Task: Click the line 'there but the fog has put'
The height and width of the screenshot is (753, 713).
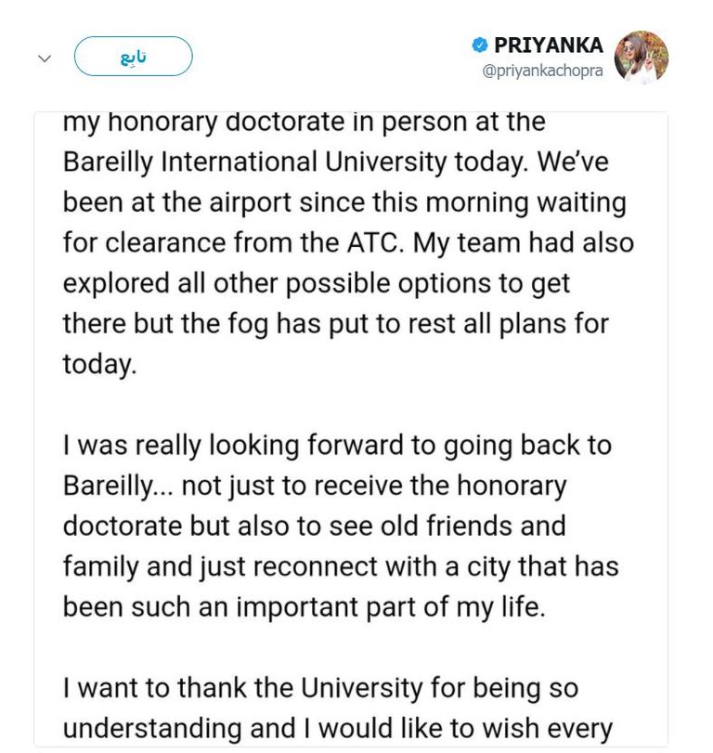Action: click(335, 324)
